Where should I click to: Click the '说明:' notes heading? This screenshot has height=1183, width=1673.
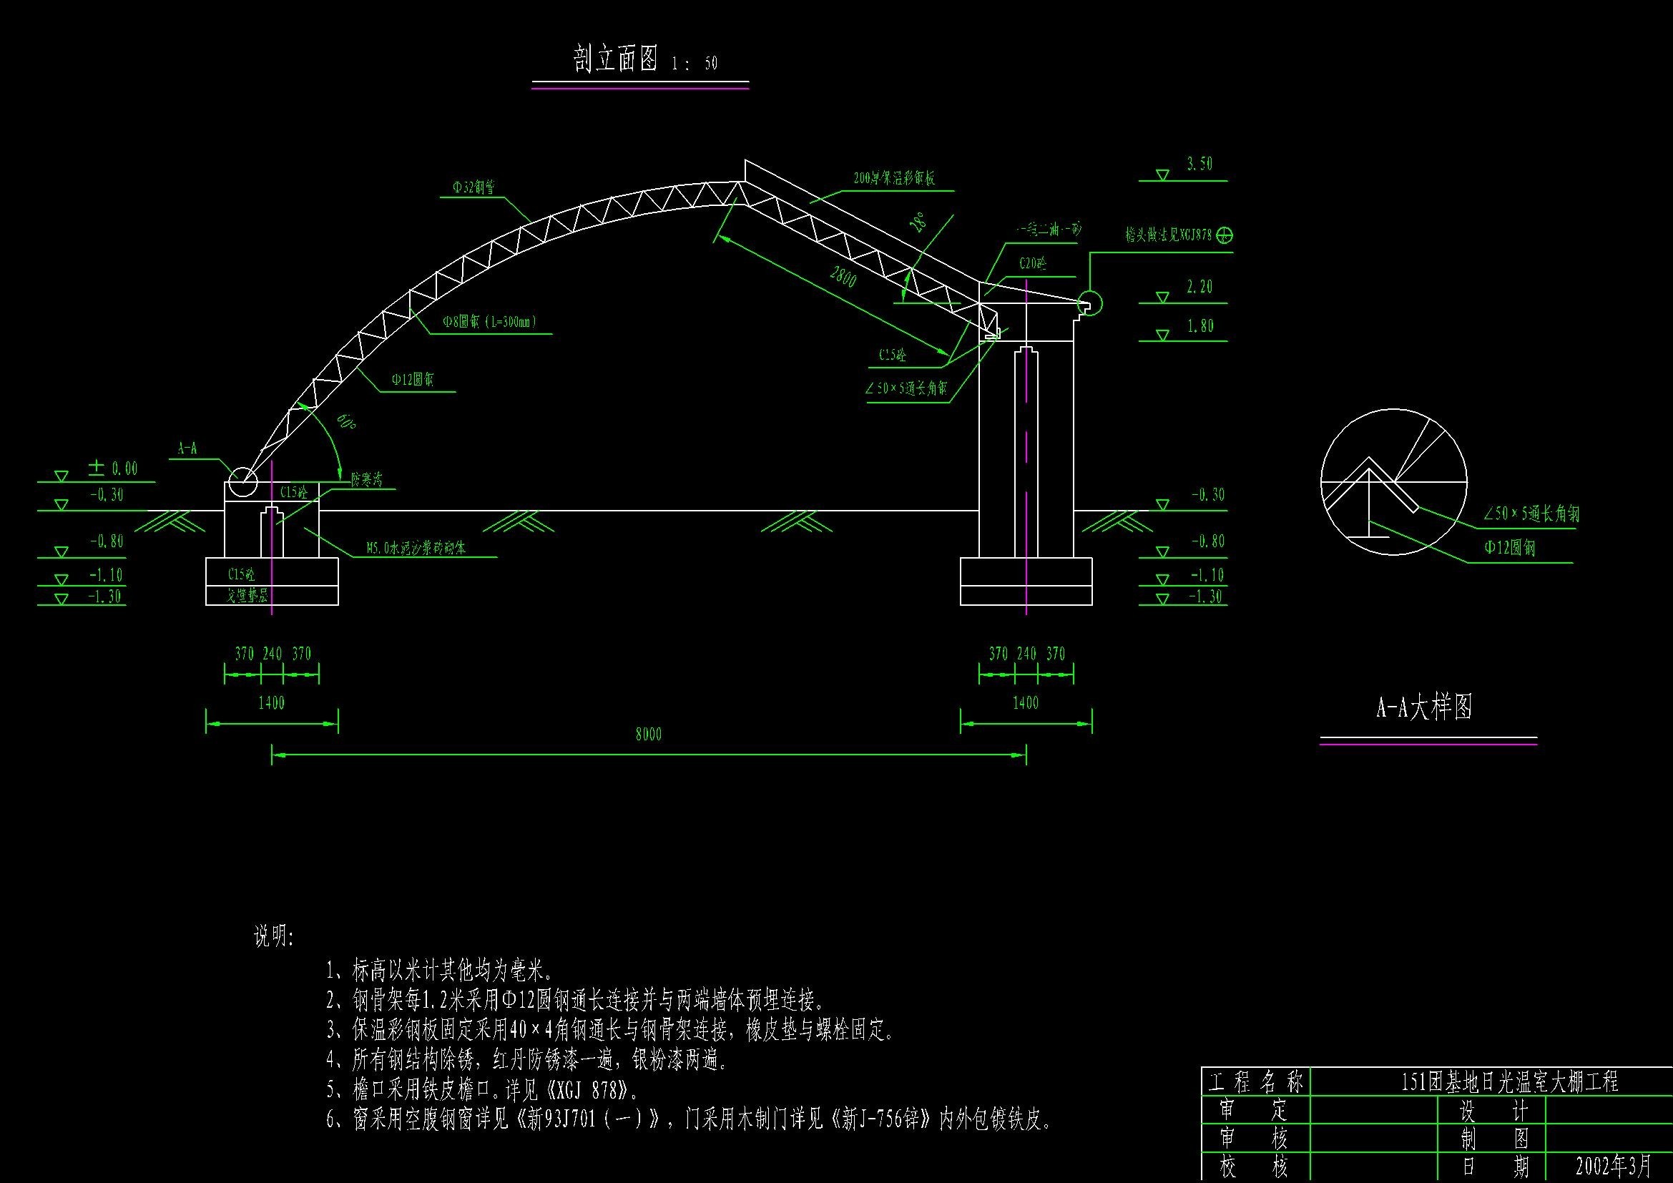273,936
